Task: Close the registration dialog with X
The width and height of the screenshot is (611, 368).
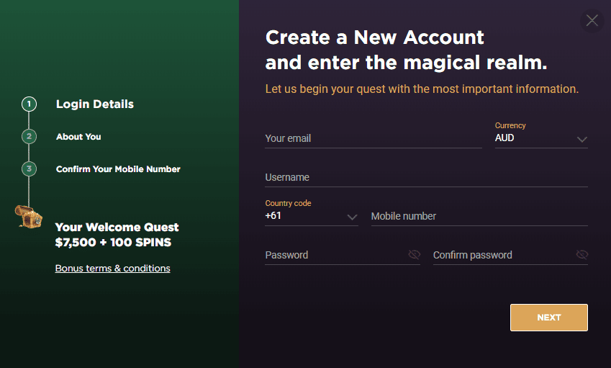Action: tap(592, 20)
